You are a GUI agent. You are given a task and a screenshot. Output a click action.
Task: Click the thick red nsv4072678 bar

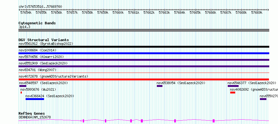click(144, 79)
